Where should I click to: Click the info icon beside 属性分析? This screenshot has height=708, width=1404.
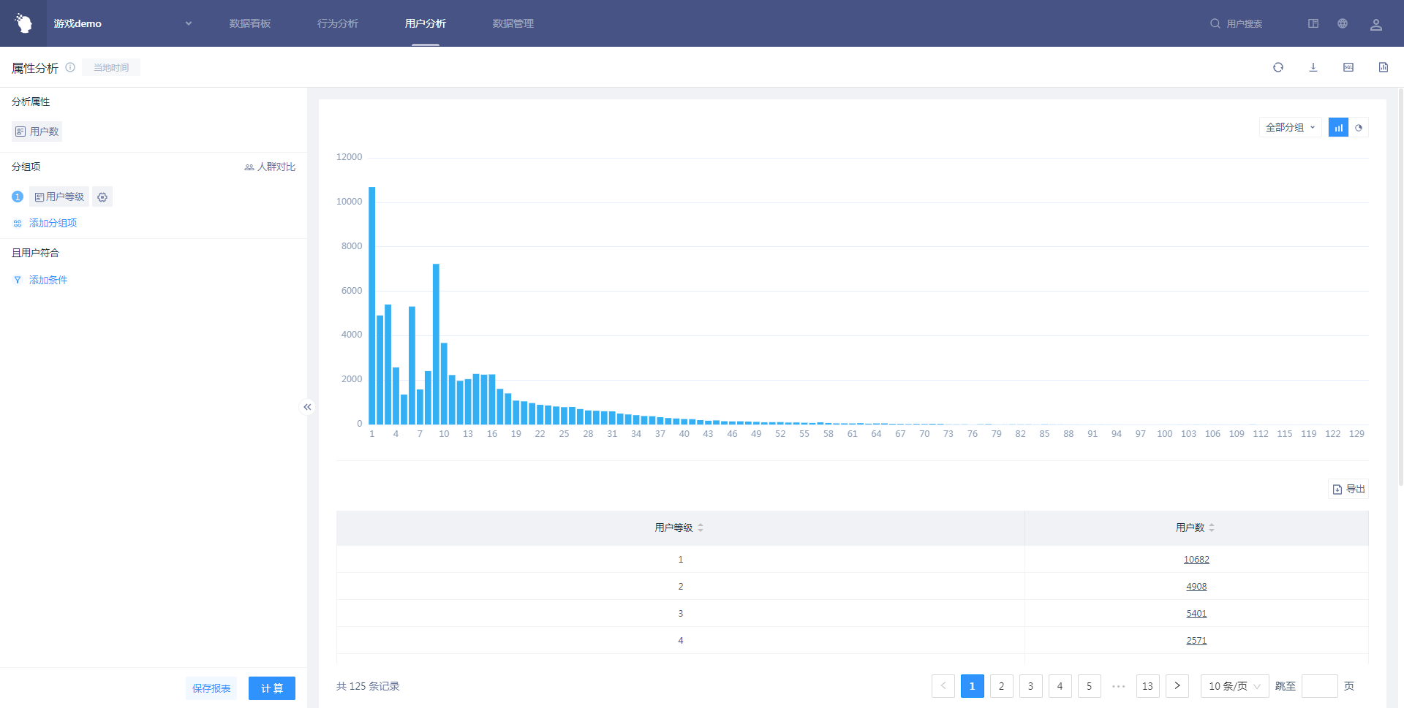tap(70, 67)
